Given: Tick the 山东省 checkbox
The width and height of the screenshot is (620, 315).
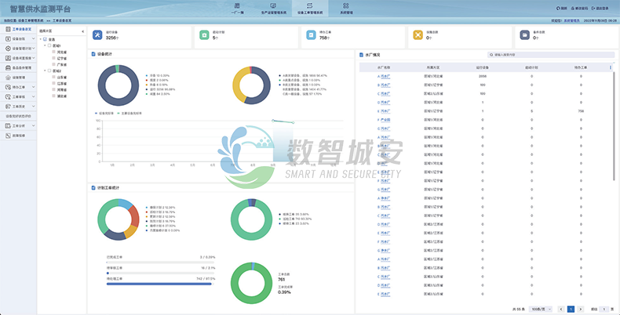Looking at the screenshot, I should 53,78.
